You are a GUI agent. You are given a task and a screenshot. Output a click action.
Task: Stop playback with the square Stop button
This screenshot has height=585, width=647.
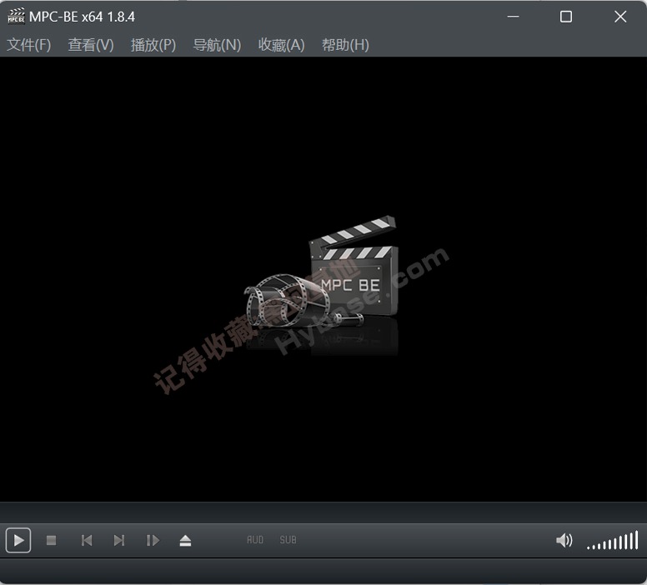tap(51, 540)
